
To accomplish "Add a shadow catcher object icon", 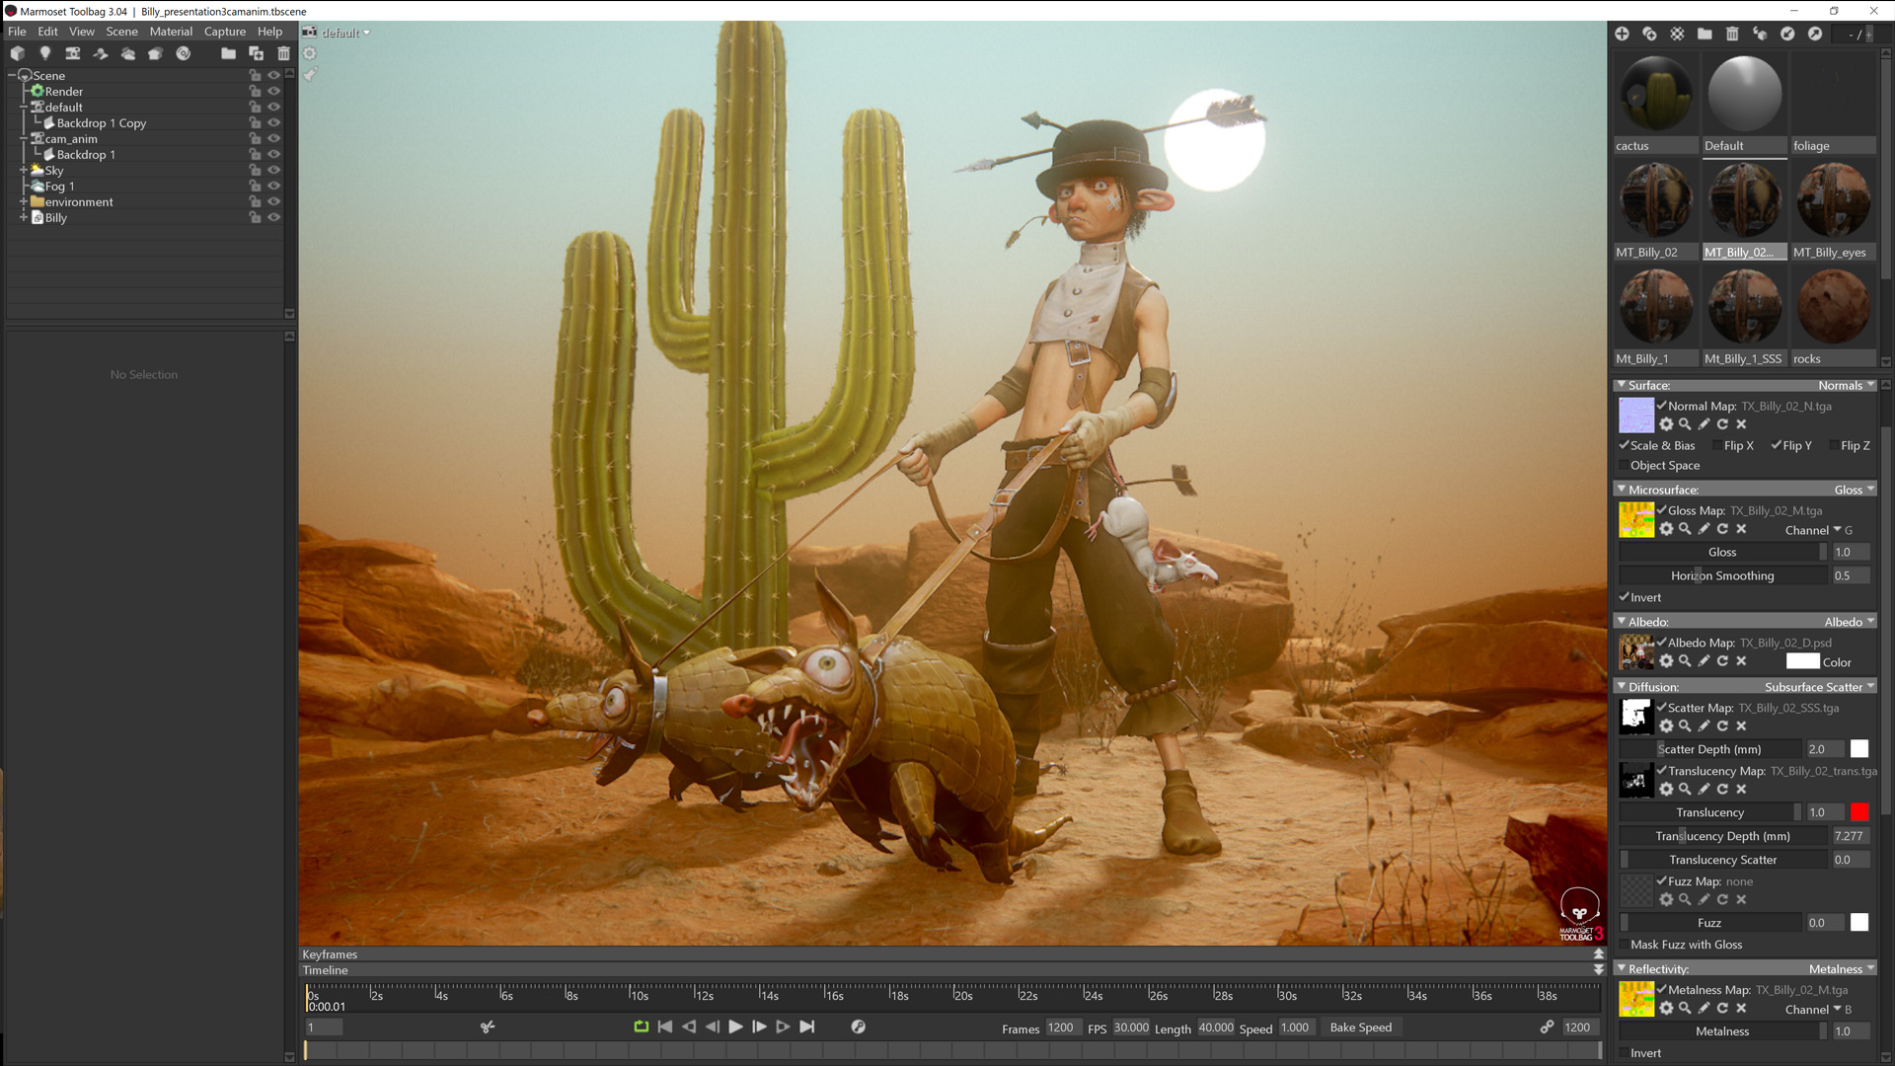I will [100, 53].
